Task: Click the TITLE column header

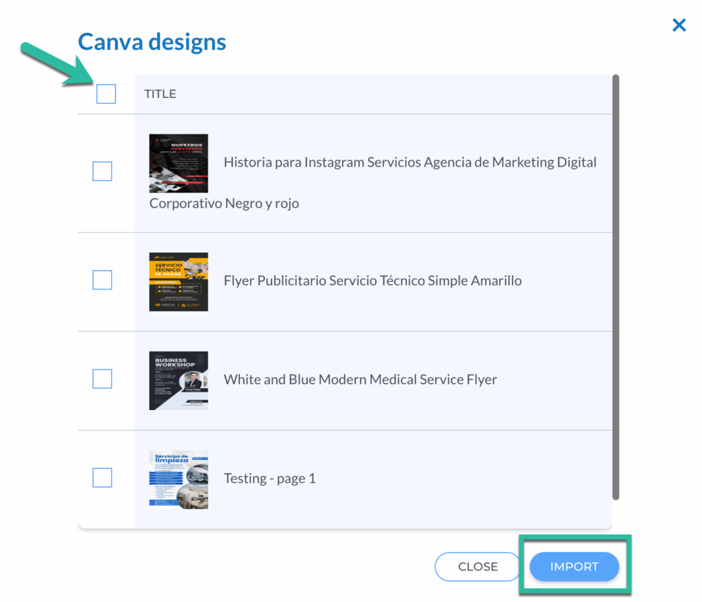Action: click(x=160, y=94)
